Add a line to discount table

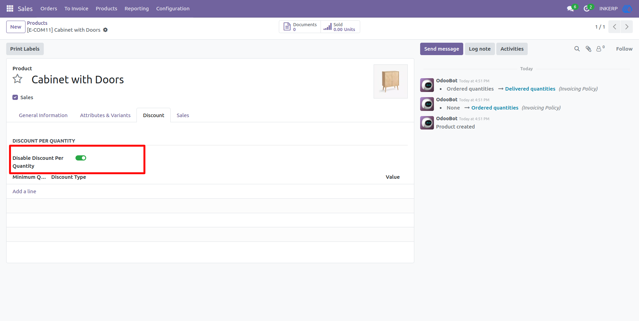coord(24,191)
